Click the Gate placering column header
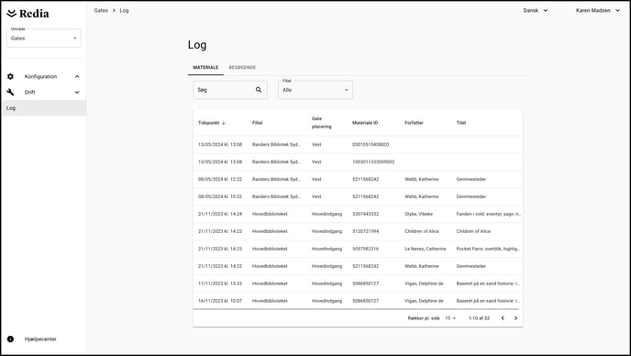631x356 pixels. [322, 122]
